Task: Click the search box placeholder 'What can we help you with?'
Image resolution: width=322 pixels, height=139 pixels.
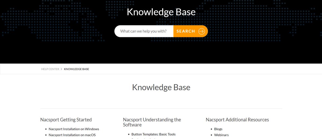Action: coord(143,31)
